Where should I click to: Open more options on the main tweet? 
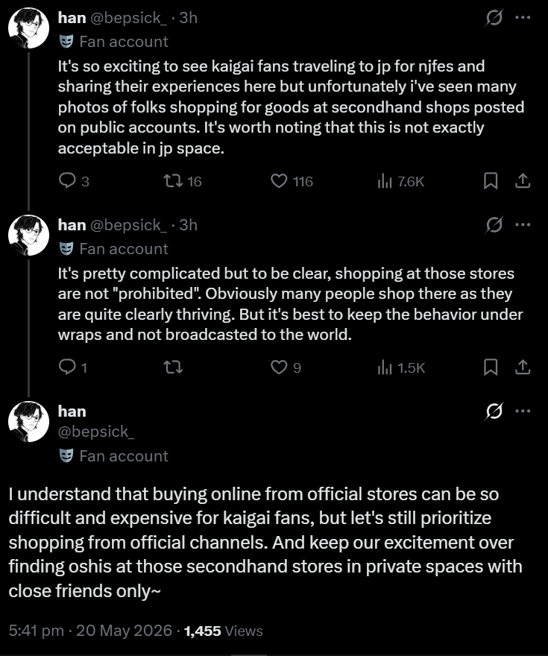[523, 411]
